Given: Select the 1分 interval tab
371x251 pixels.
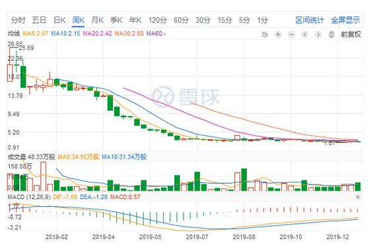Looking at the screenshot, I should tap(262, 20).
